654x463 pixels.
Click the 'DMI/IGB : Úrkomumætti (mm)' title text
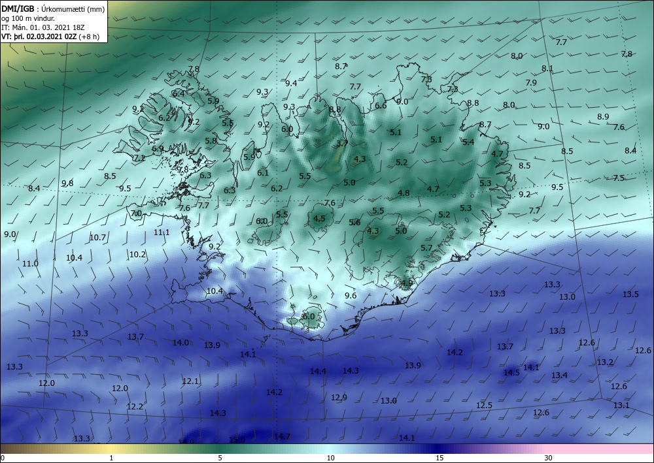pos(52,8)
